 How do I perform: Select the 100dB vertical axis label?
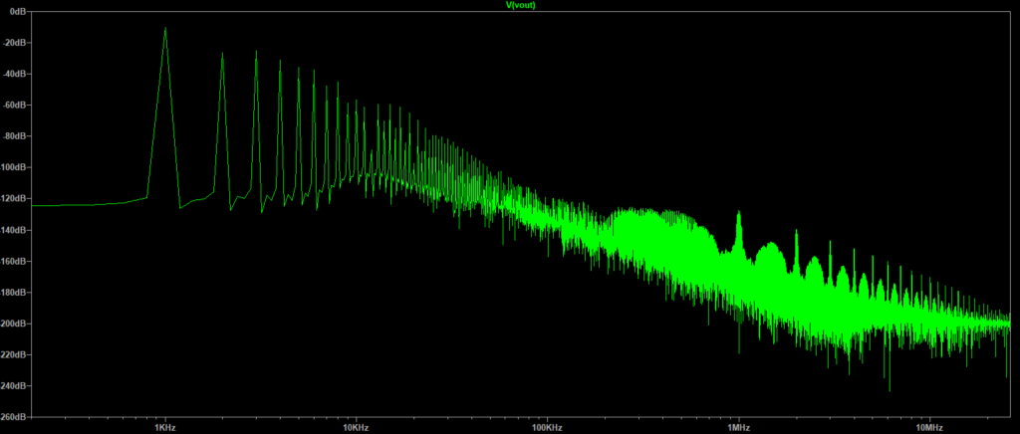[14, 167]
